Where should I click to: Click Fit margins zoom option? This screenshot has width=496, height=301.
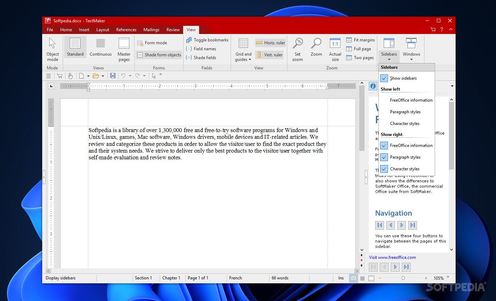coord(360,40)
